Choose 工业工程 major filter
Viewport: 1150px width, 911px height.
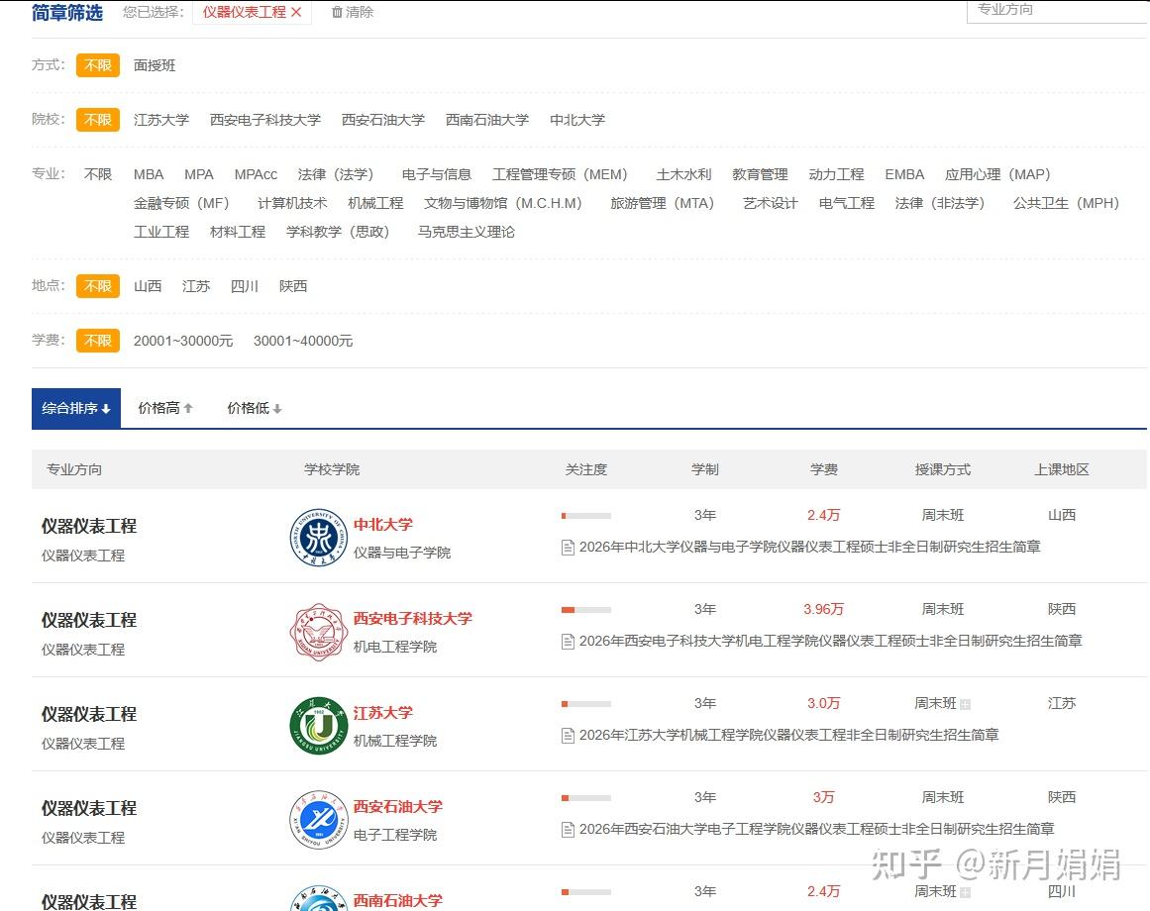pyautogui.click(x=161, y=232)
